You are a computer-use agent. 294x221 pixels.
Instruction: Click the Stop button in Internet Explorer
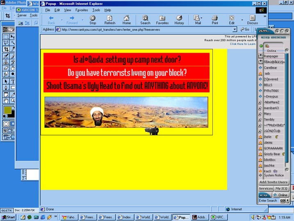[93, 20]
